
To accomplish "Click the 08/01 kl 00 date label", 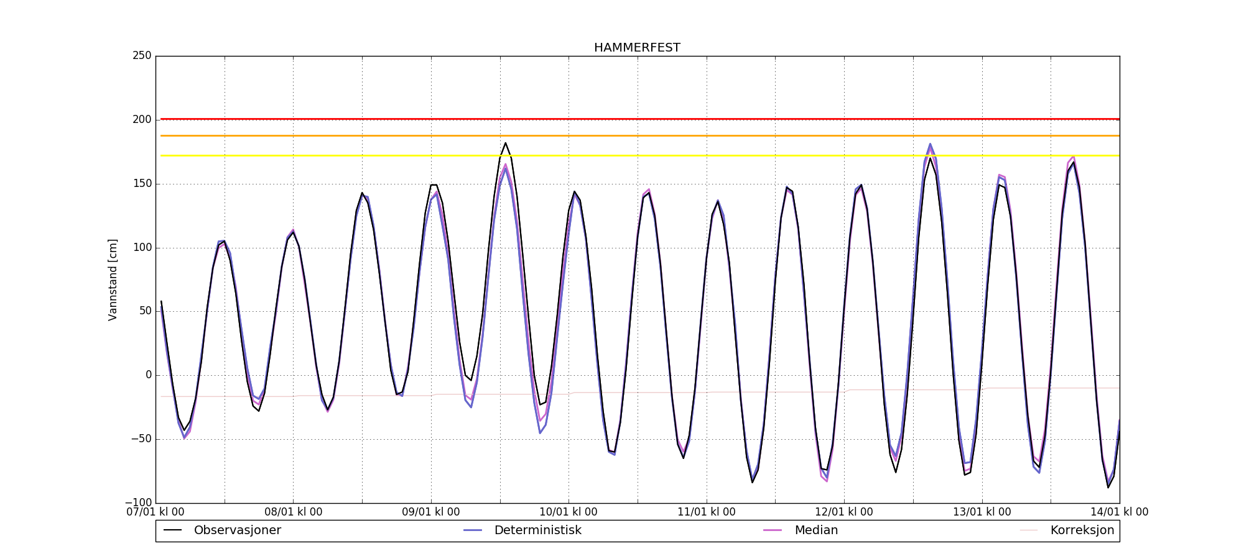I will coord(294,512).
